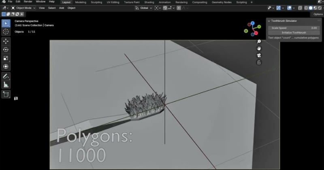This screenshot has width=324, height=170.
Task: Collapse the Toothbrush Simulator panel
Action: pos(269,21)
